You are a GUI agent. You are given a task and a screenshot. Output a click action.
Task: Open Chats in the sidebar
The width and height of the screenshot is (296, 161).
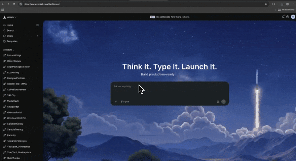(x=10, y=36)
